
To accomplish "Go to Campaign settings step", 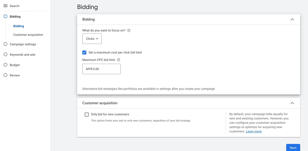I will [23, 44].
